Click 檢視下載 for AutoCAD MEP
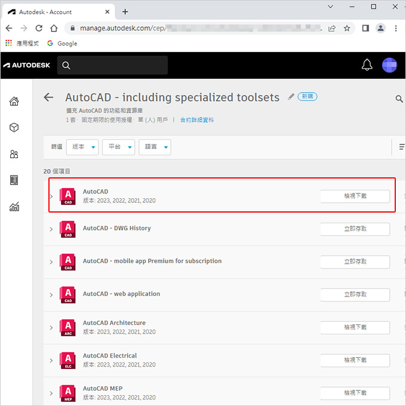Screen dimensions: 406x406 tap(355, 393)
